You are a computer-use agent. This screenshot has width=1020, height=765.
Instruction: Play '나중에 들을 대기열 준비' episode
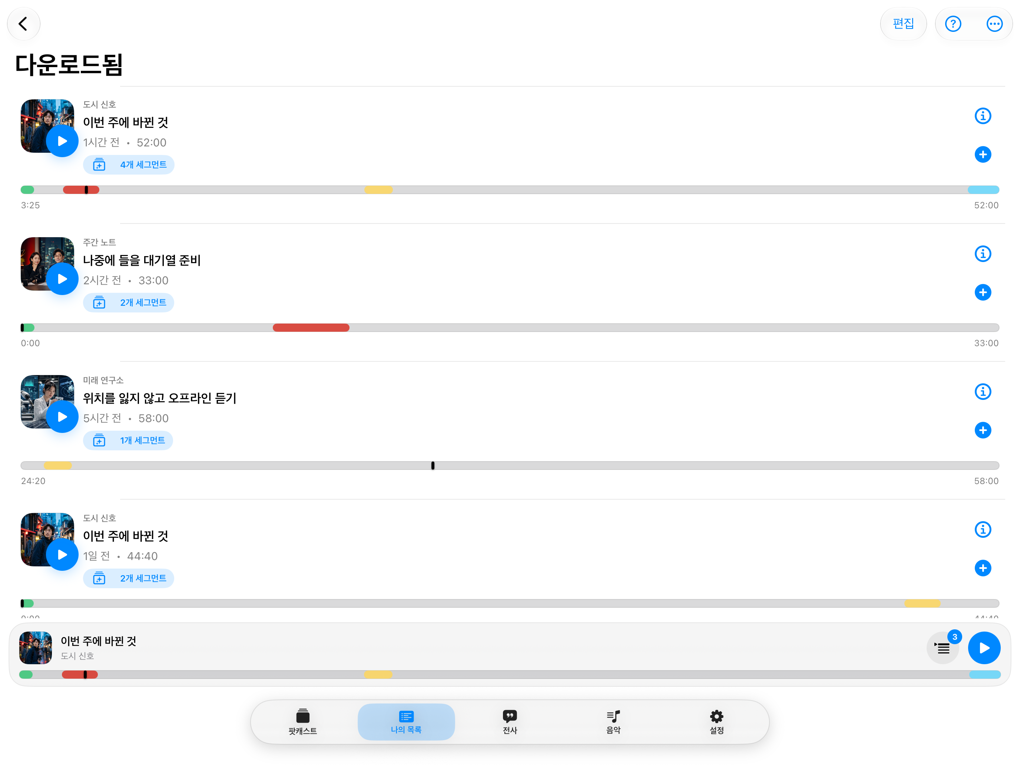(x=62, y=279)
